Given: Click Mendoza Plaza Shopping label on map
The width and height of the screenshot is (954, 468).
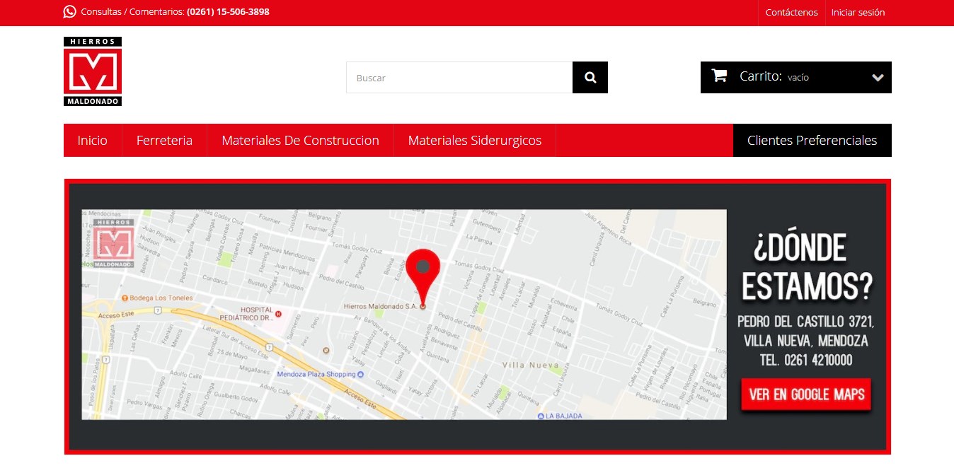Looking at the screenshot, I should click(x=321, y=374).
